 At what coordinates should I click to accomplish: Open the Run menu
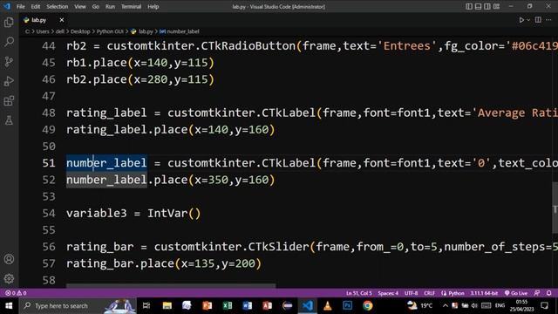point(110,6)
